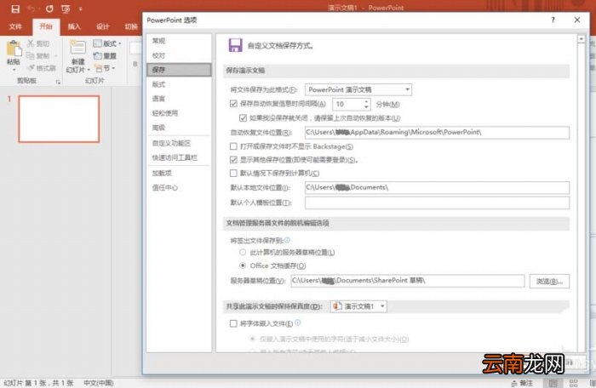The height and width of the screenshot is (388, 596).
Task: Click the 复制 (Copy) icon
Action: pyautogui.click(x=31, y=56)
